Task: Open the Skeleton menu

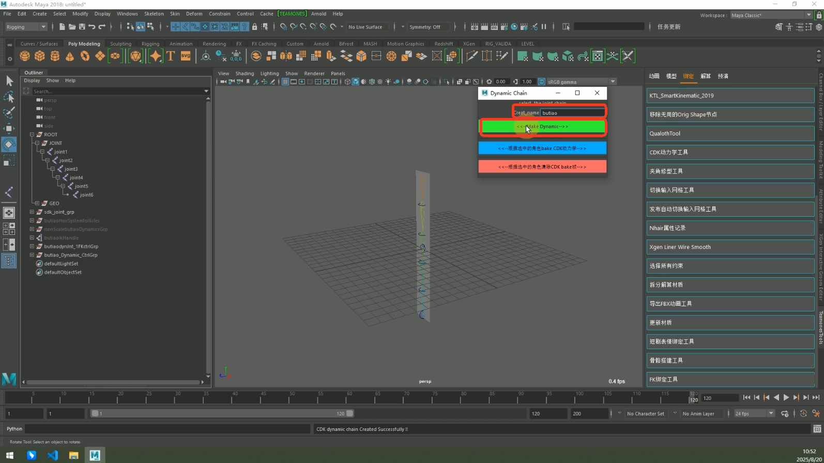Action: point(154,14)
